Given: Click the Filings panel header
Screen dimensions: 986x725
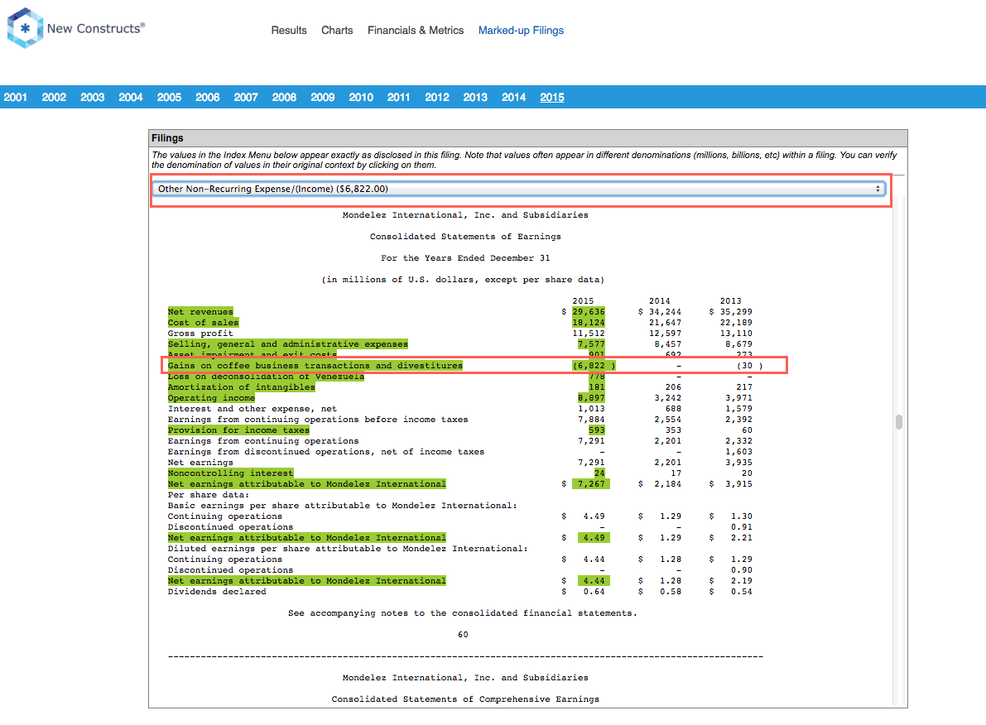Looking at the screenshot, I should (x=528, y=138).
